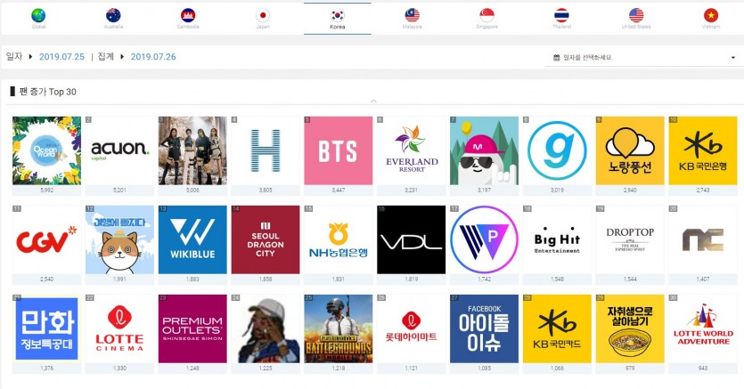Click the United States flag icon
This screenshot has width=744, height=389.
[636, 16]
